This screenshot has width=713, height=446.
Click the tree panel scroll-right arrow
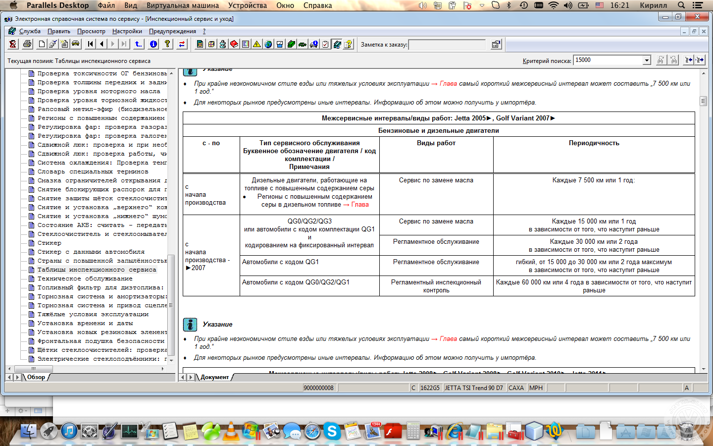click(x=163, y=369)
